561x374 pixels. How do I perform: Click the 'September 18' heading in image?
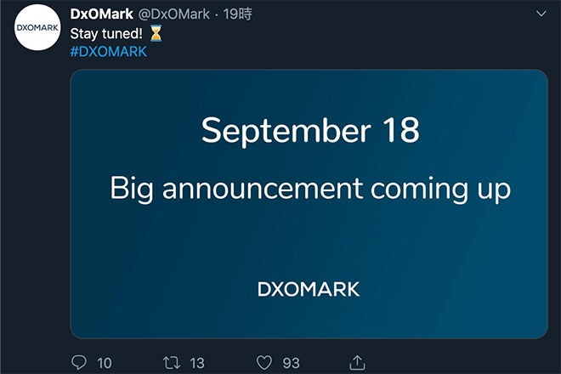click(x=310, y=131)
